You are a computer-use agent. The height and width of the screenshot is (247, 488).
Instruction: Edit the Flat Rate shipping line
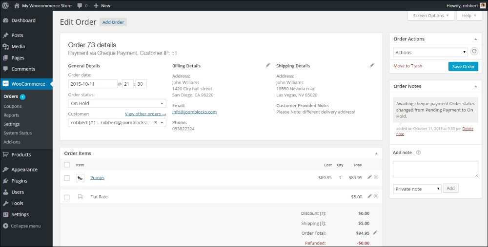pos(369,196)
